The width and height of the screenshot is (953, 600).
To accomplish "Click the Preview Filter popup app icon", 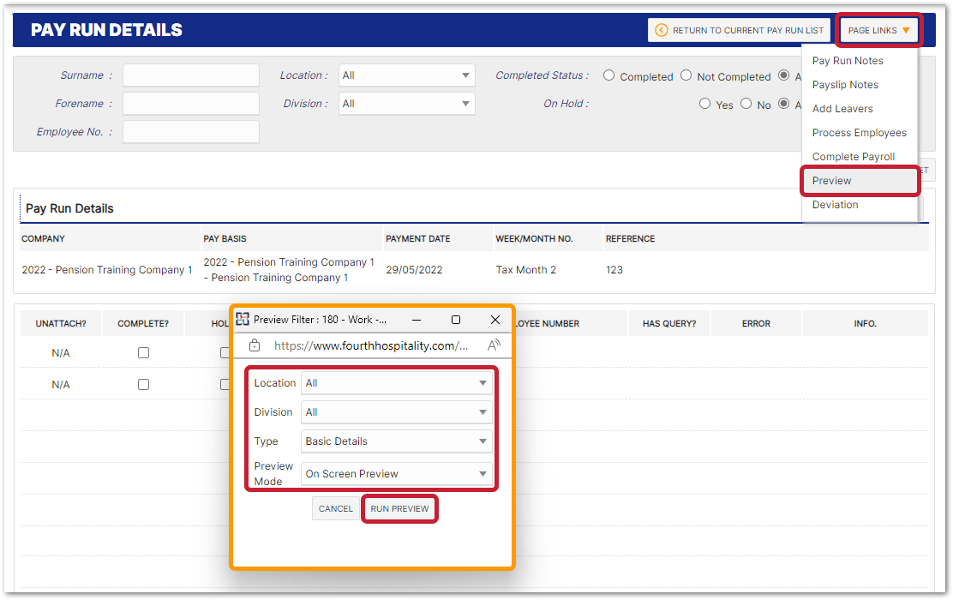I will tap(243, 320).
